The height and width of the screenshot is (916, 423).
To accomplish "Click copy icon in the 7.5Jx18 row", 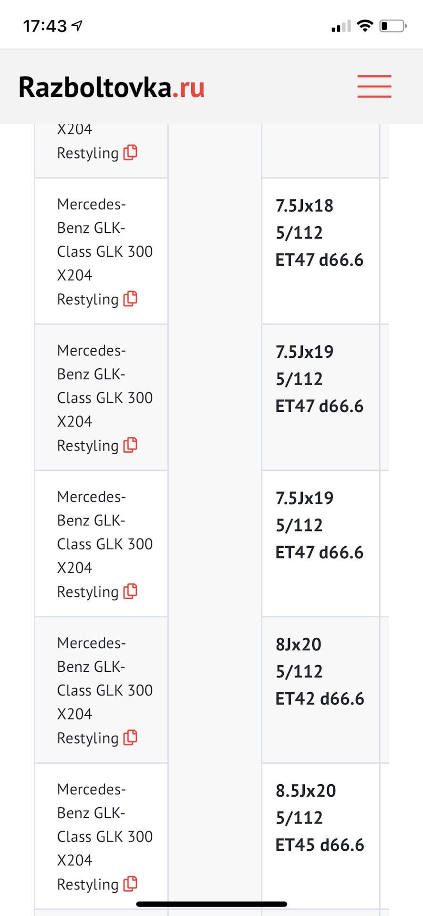I will (131, 299).
